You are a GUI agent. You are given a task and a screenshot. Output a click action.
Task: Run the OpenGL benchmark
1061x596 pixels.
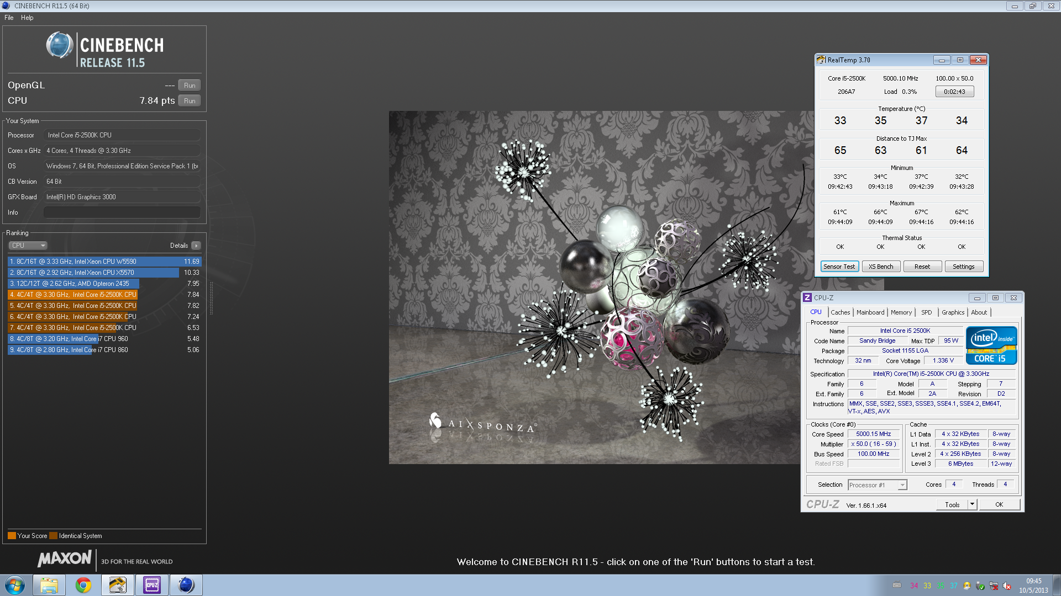[190, 86]
